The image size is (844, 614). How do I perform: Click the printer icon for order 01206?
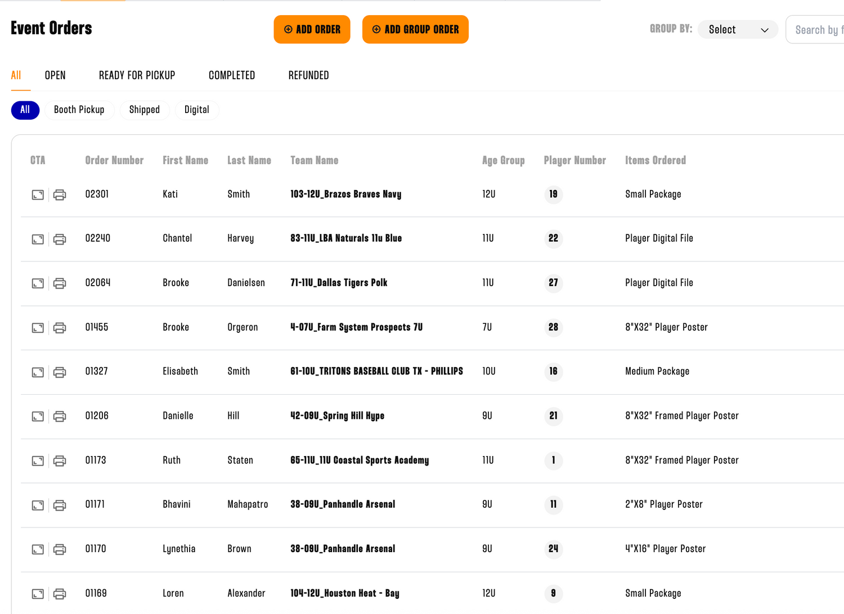(x=60, y=416)
